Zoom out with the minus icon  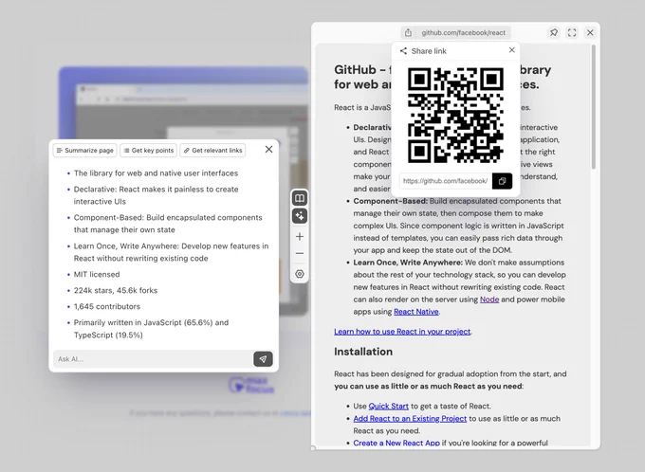300,253
